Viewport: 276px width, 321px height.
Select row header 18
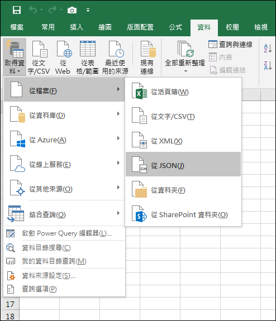coord(10,315)
